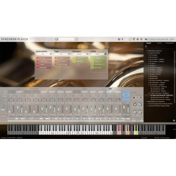This screenshot has height=176, width=176.
Task: Click the globe icon in top bar
Action: point(119,39)
